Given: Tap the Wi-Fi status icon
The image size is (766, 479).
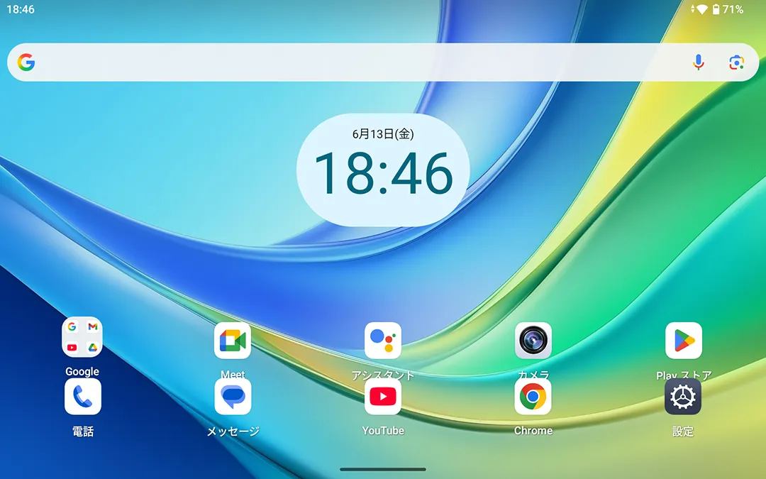Looking at the screenshot, I should click(702, 9).
